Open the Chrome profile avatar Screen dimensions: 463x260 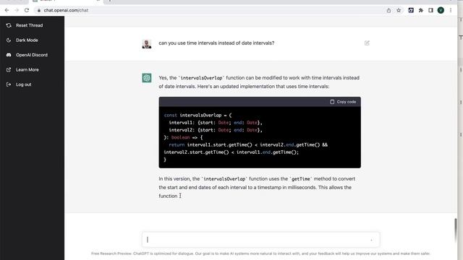click(x=441, y=10)
